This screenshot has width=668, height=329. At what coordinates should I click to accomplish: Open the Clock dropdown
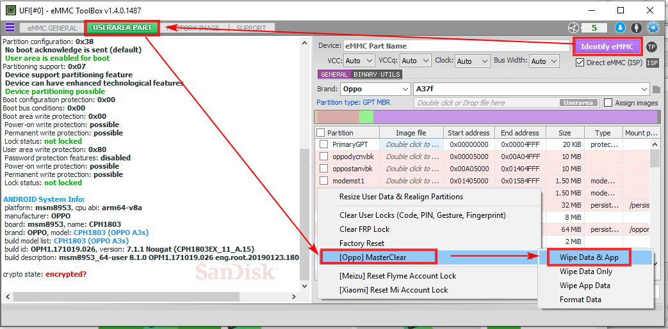[x=473, y=61]
